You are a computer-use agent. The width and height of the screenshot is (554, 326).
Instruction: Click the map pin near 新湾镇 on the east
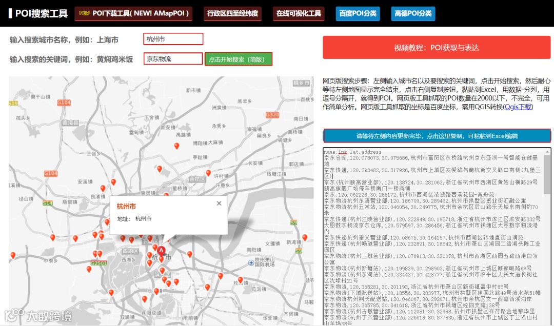pos(305,237)
